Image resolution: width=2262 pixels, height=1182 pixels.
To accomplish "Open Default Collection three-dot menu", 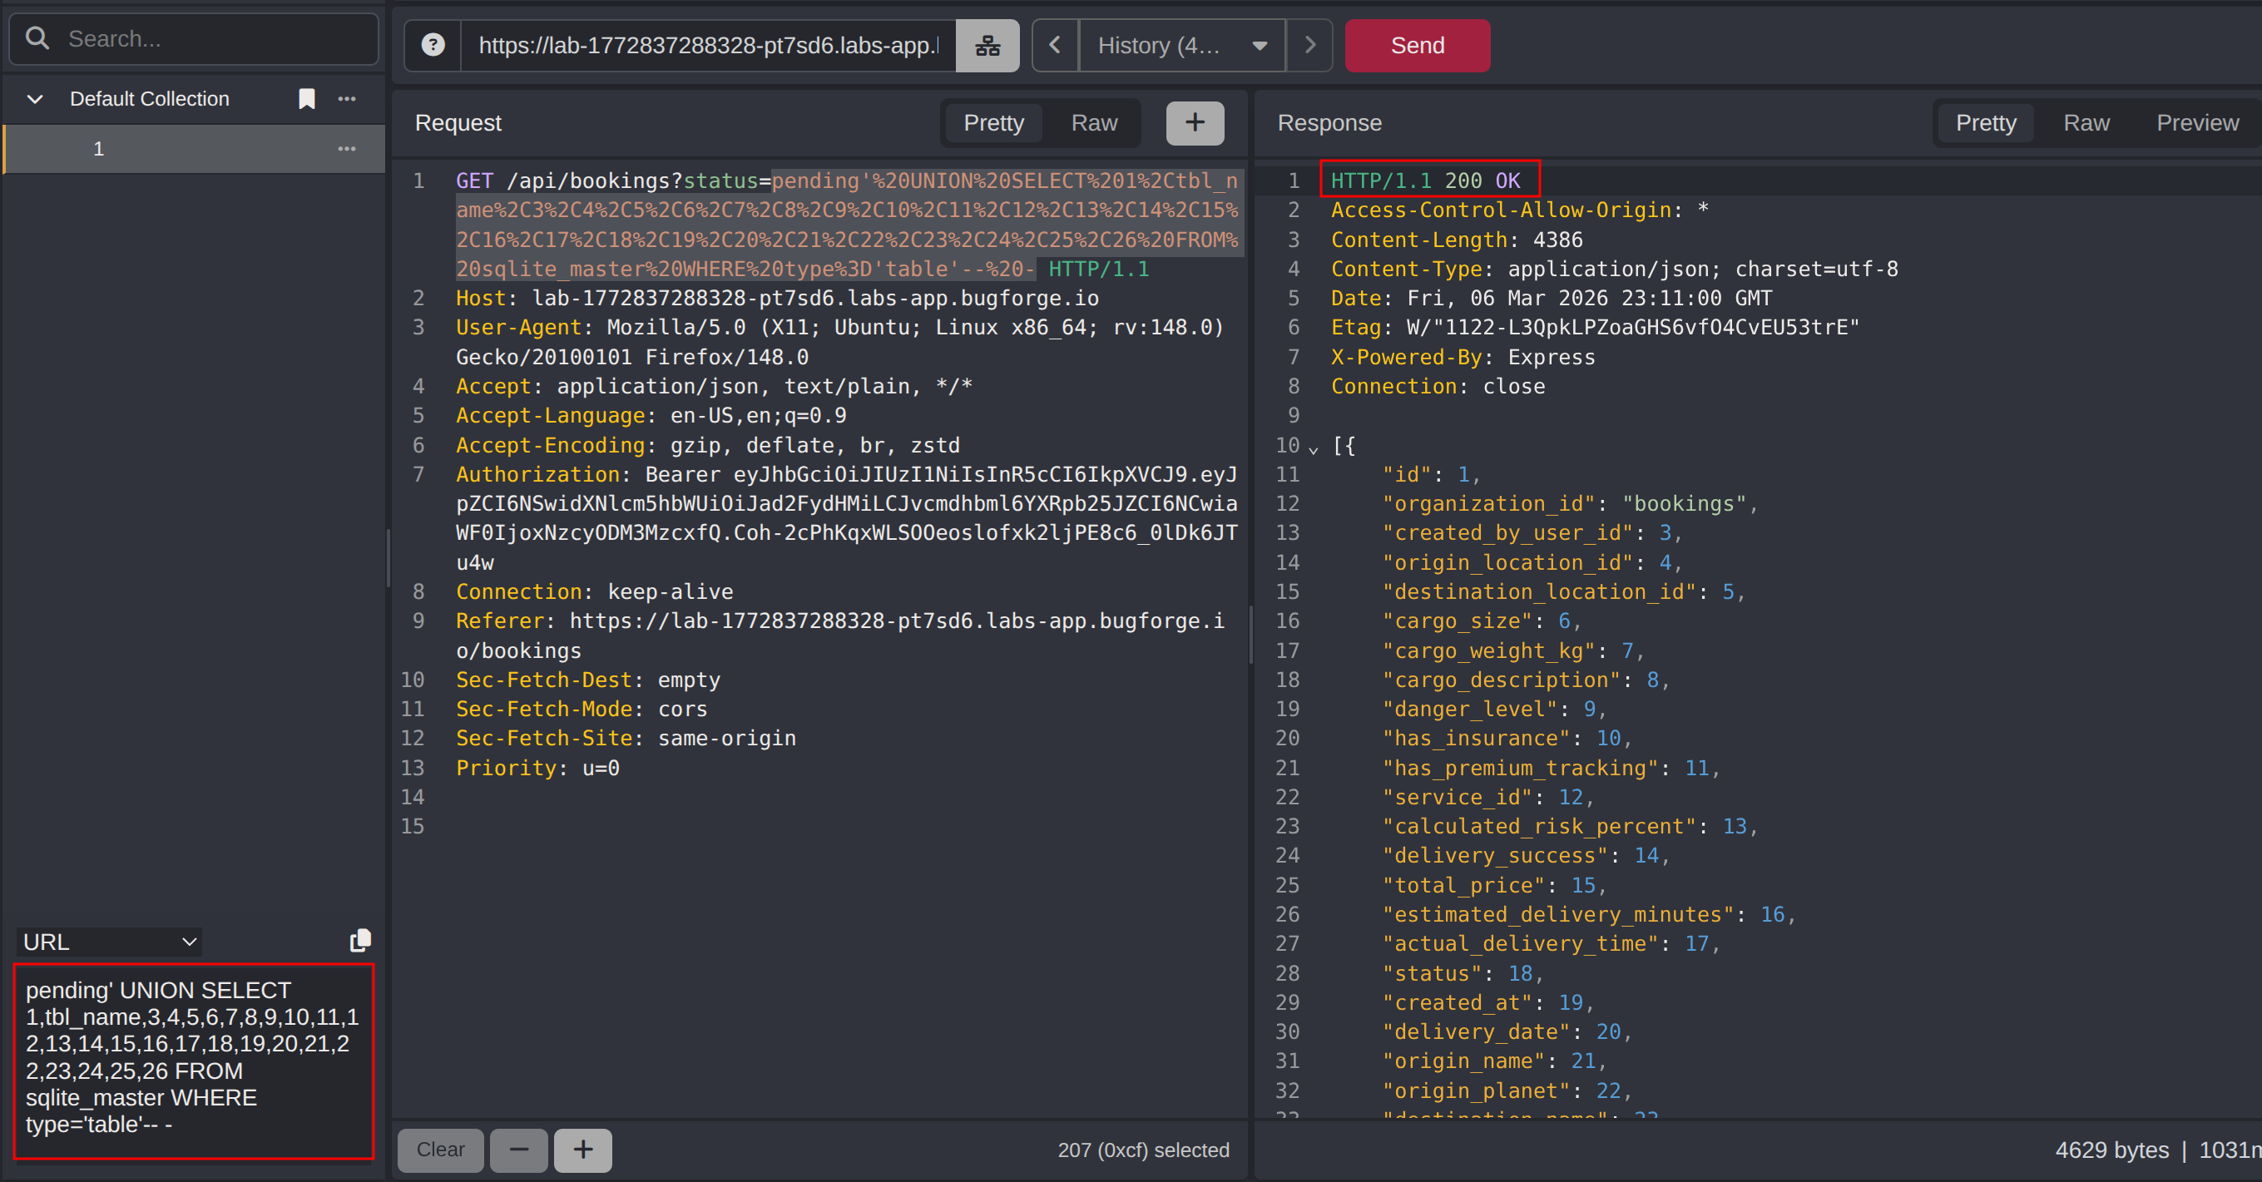I will pyautogui.click(x=347, y=98).
